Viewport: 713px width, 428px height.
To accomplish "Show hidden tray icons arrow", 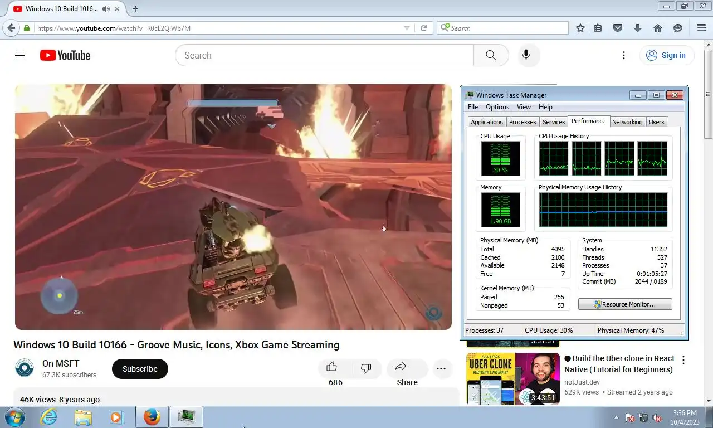I will (x=616, y=417).
